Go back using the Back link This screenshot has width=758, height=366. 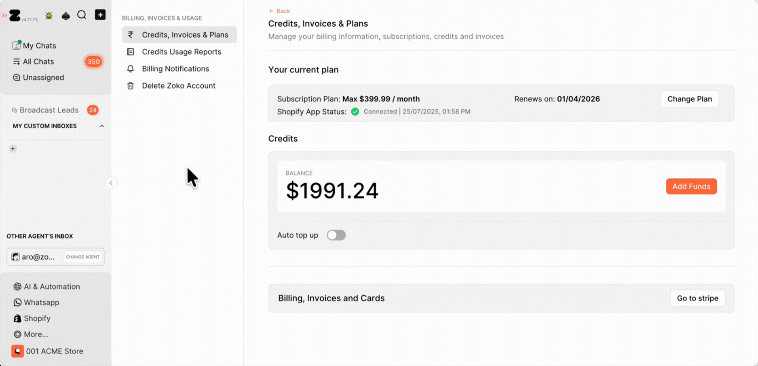[x=279, y=11]
